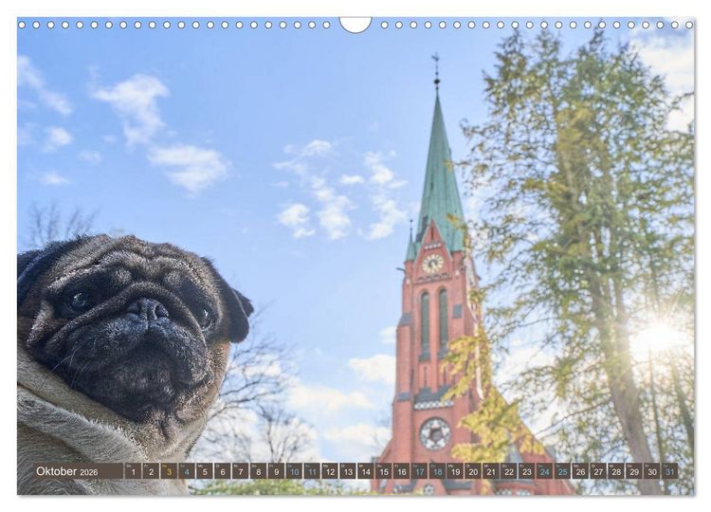Viewport: 711px width, 512px height.
Task: Choose the blue day 31 cell
Action: coord(670,471)
